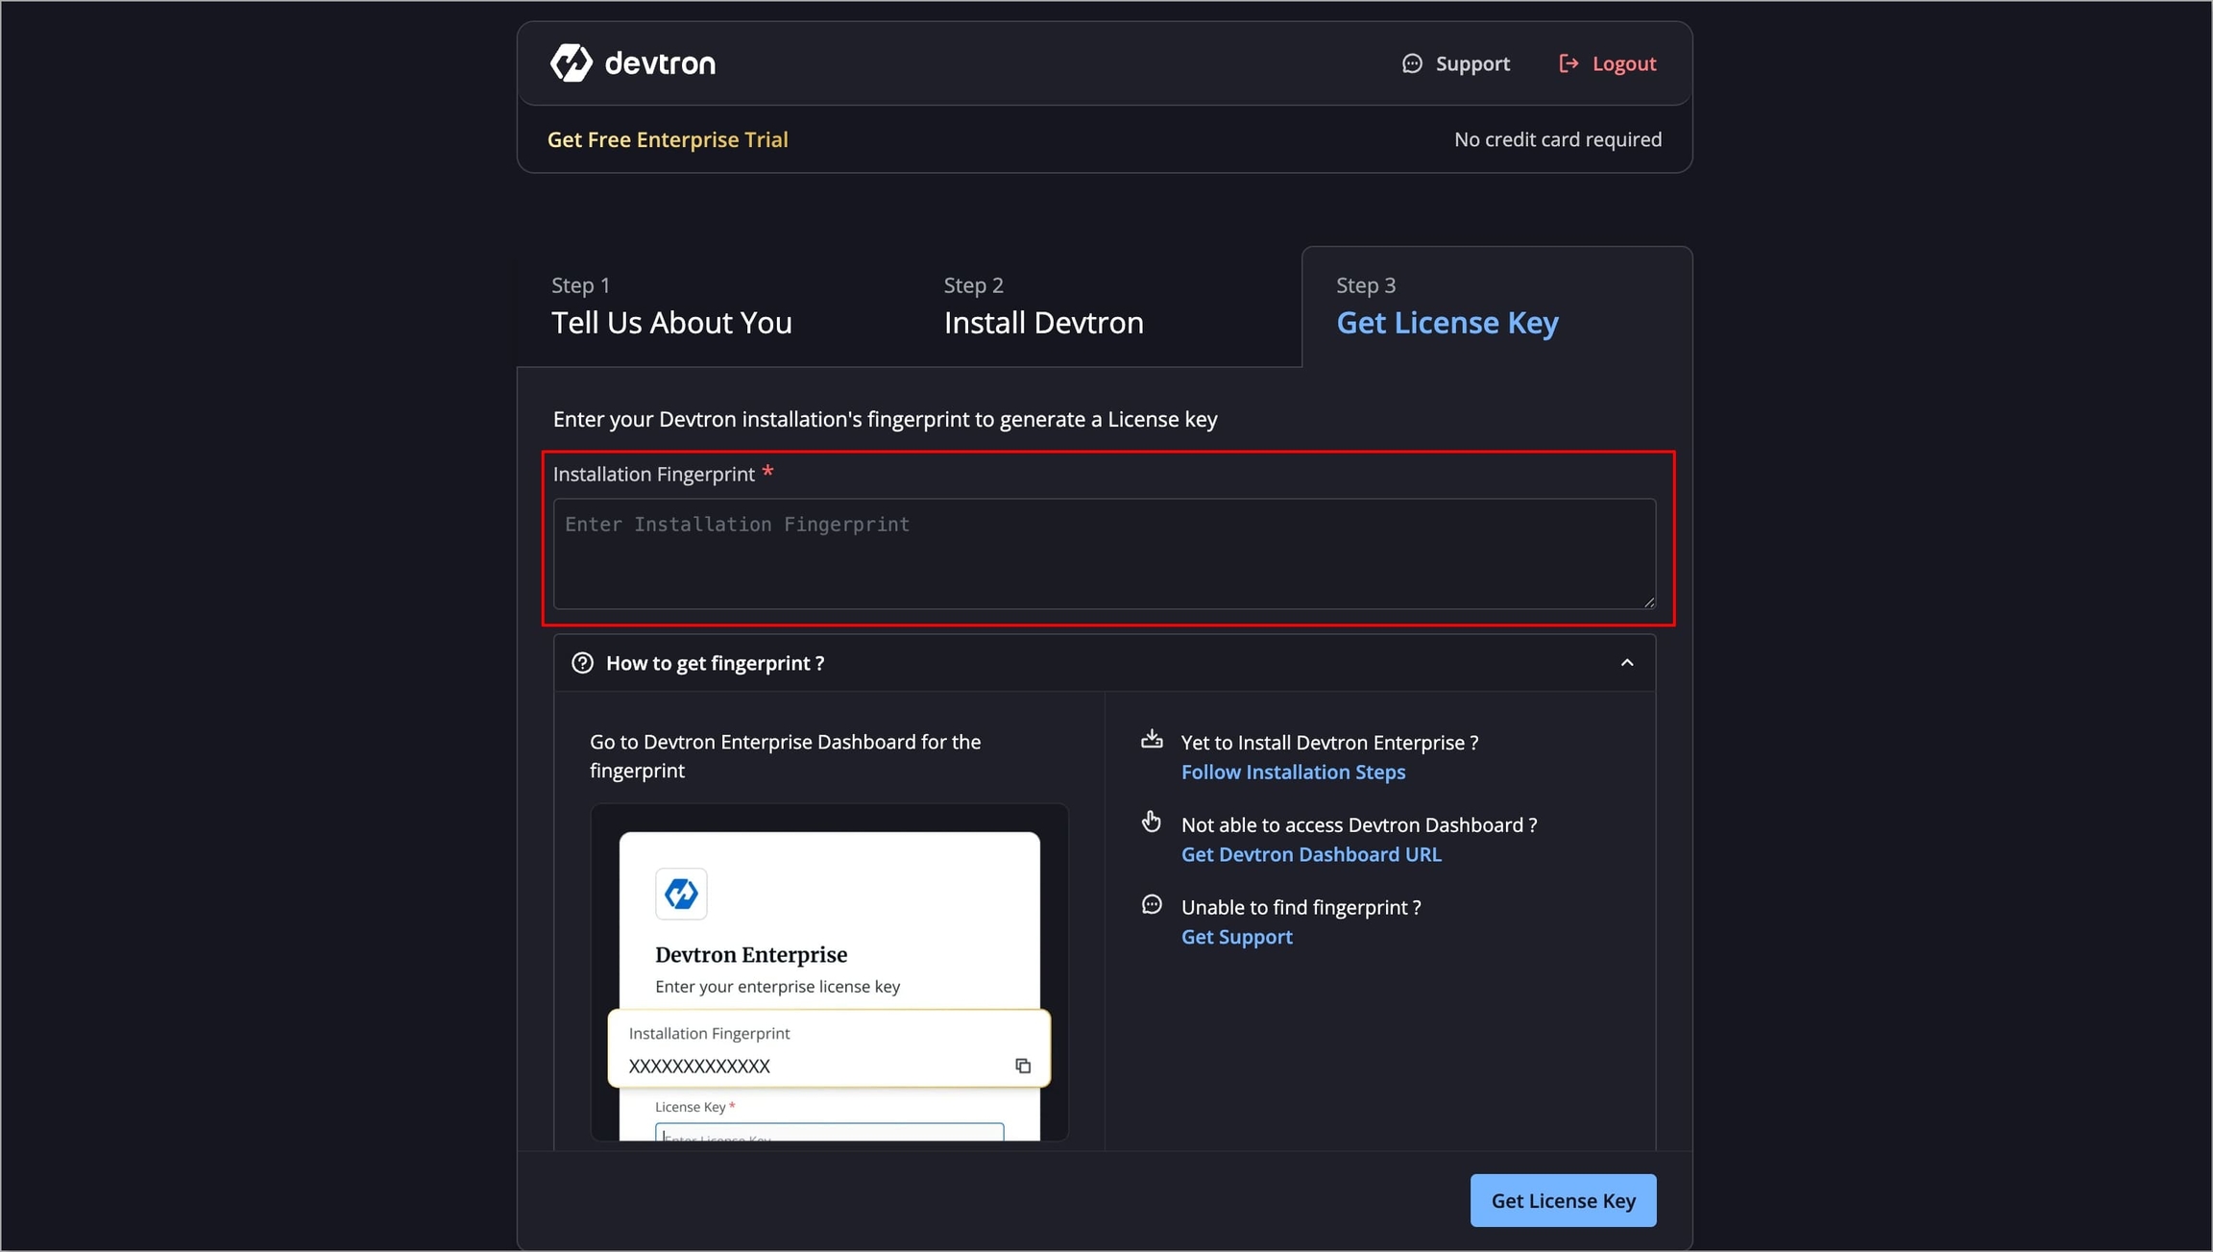Click the text area resize handle

(x=1648, y=601)
